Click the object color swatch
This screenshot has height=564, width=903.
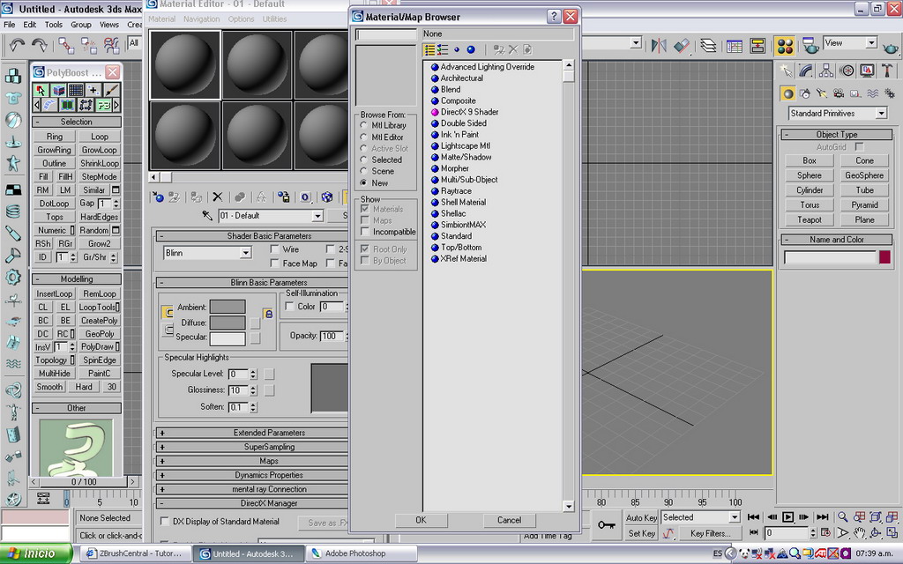884,257
